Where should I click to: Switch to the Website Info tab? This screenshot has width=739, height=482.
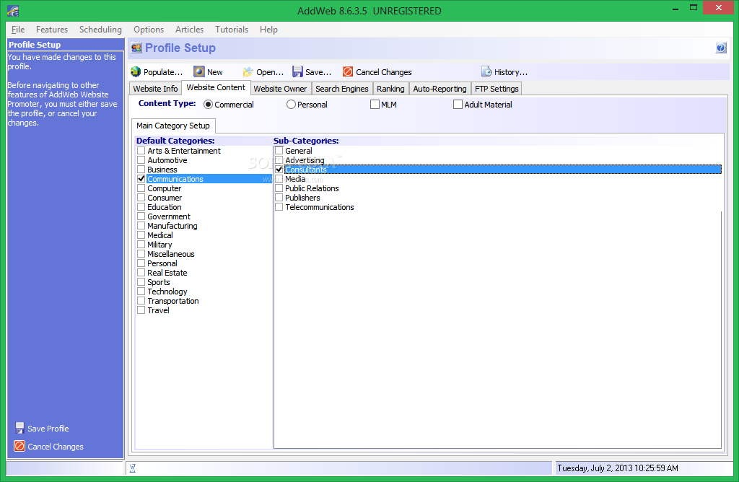coord(155,89)
